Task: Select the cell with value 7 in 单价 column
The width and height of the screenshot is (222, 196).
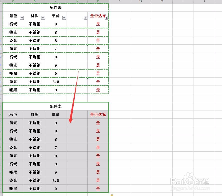Action: pyautogui.click(x=55, y=49)
